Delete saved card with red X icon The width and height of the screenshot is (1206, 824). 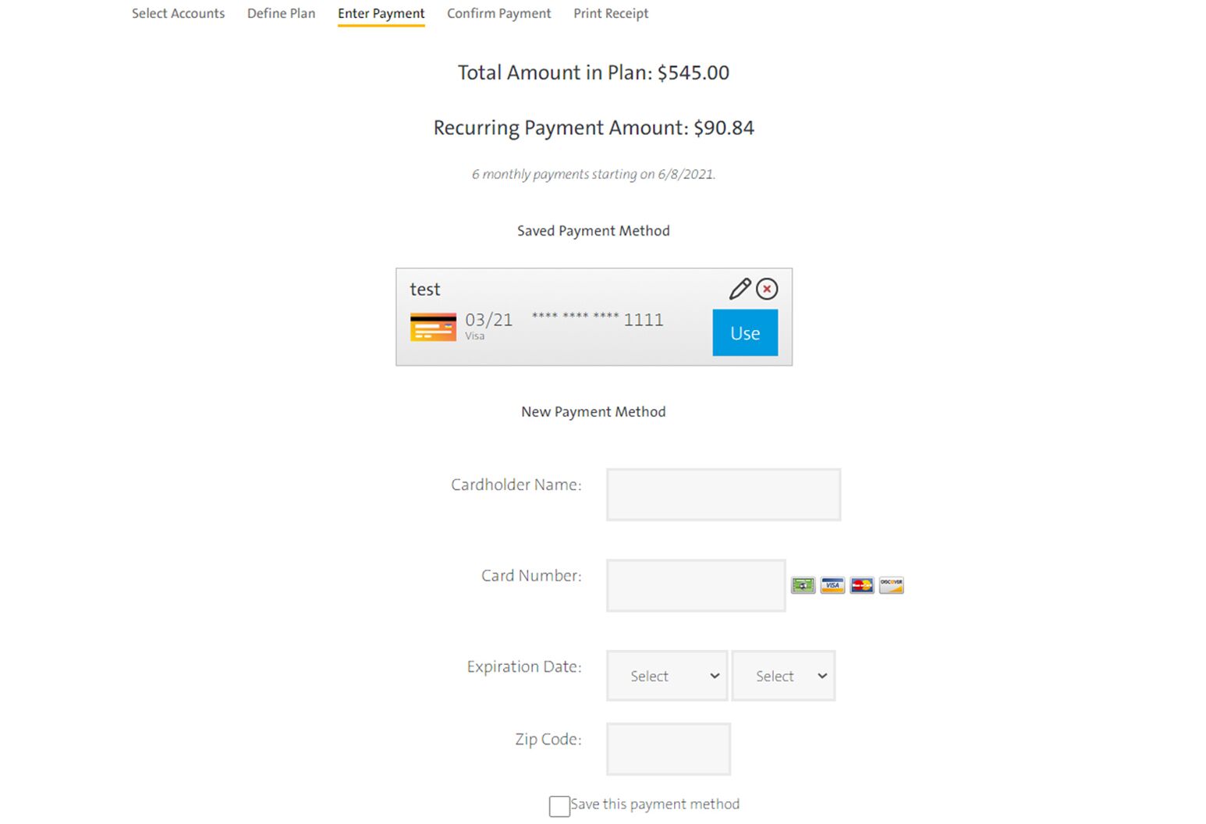[767, 289]
